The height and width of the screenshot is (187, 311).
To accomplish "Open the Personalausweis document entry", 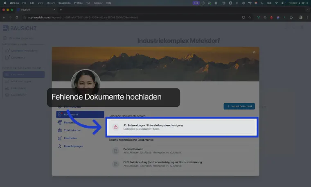I will (x=182, y=151).
